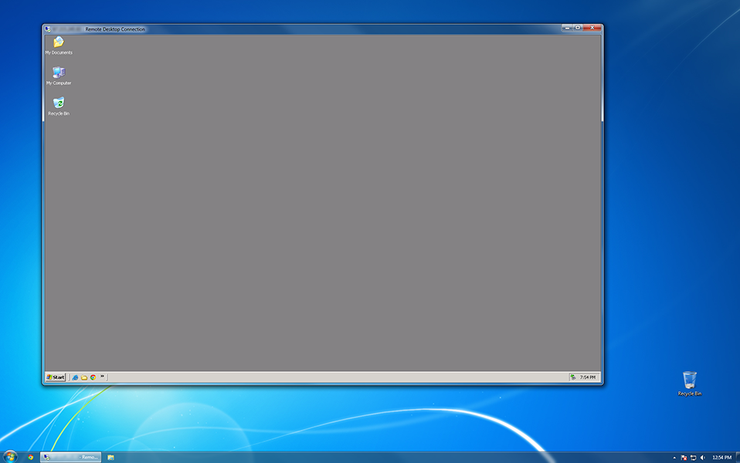Click the host clock showing 12:54 PM

pyautogui.click(x=721, y=458)
